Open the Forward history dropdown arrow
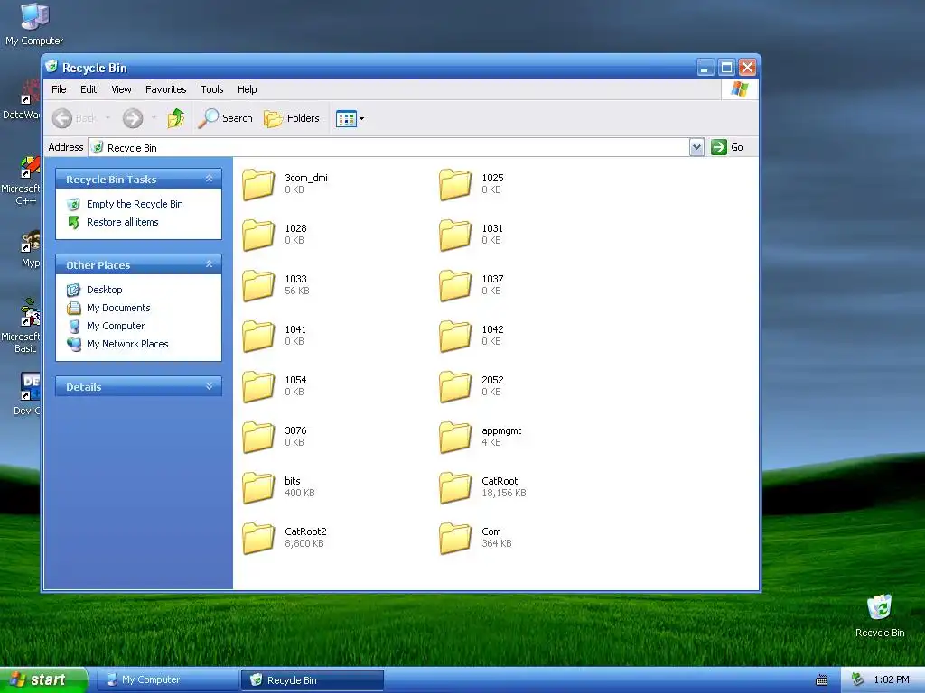The width and height of the screenshot is (925, 693). tap(154, 118)
